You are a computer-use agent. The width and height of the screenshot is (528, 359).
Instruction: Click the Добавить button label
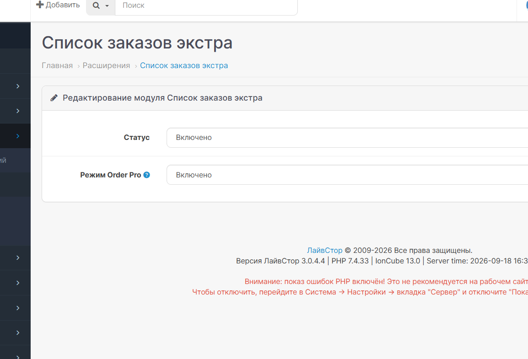63,5
